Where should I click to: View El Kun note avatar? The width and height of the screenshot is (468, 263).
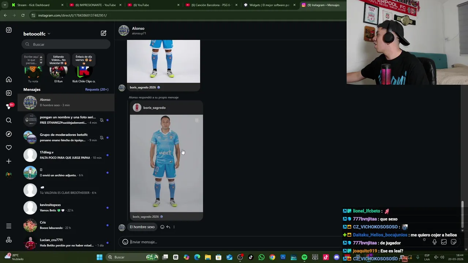point(58,71)
